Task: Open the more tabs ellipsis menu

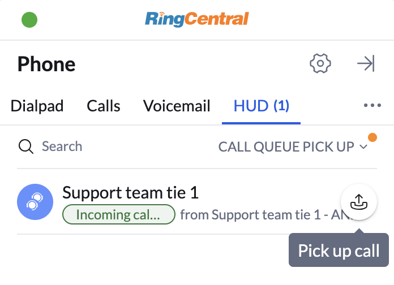Action: click(372, 106)
